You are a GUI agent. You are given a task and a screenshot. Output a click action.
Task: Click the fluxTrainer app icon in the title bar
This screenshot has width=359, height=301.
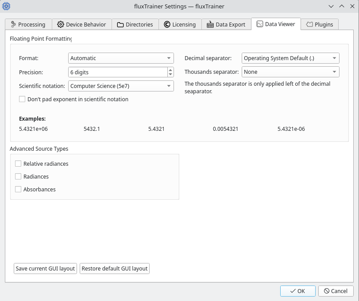click(x=6, y=6)
